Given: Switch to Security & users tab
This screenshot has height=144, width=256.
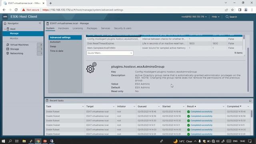Looking at the screenshot, I should [x=123, y=28].
